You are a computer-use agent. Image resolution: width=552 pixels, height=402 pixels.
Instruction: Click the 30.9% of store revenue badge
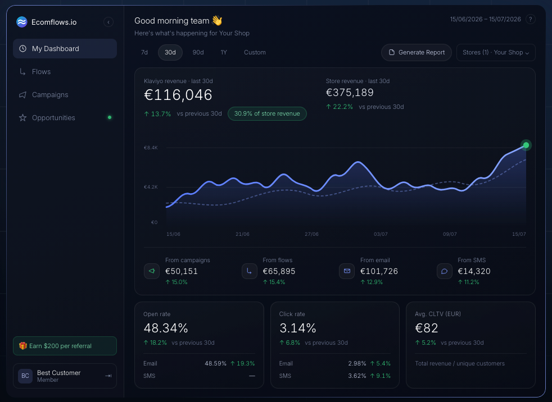(267, 113)
